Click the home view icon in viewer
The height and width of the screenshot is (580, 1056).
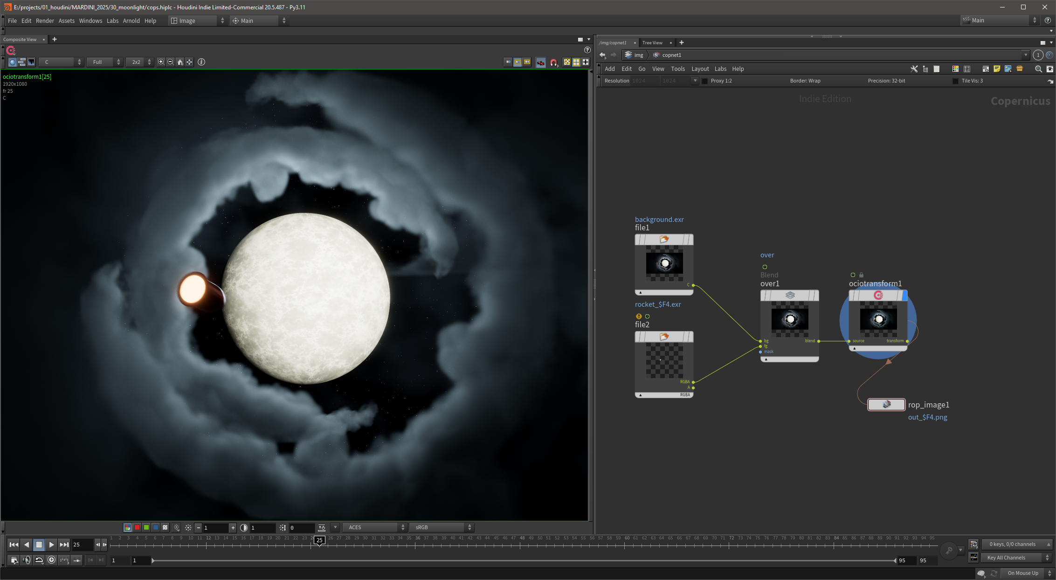(x=180, y=62)
